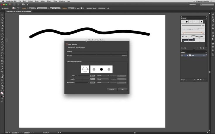Viewport: 215px width, 134px height.
Task: Click the orange Stroke label link
Action: (24, 8)
